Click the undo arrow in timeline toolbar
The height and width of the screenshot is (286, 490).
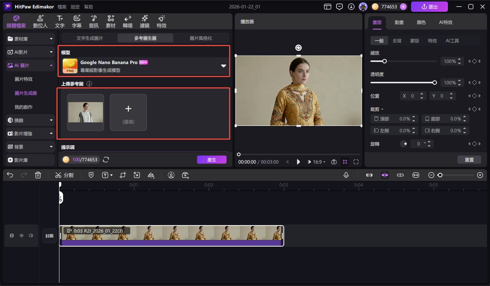point(10,175)
